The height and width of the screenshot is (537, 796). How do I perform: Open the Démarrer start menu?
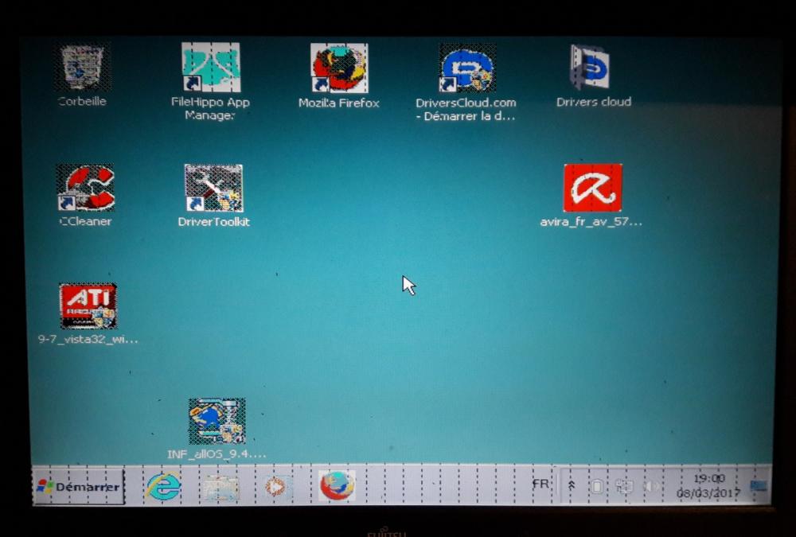pos(79,486)
